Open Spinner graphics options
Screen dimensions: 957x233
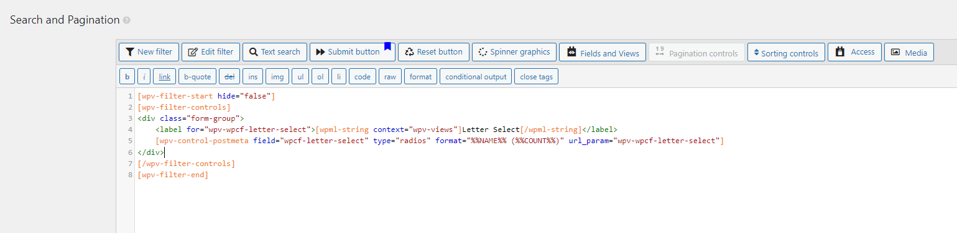pos(514,52)
